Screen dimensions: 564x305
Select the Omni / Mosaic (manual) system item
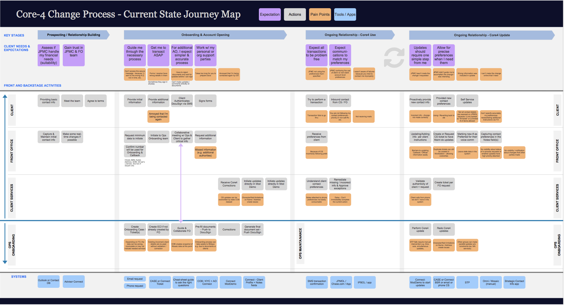491,282
